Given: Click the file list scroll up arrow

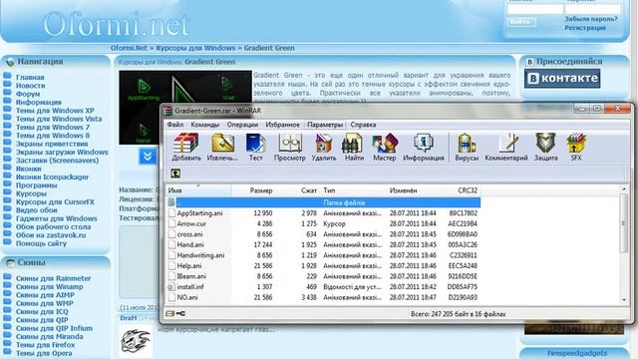Looking at the screenshot, I should [x=624, y=189].
